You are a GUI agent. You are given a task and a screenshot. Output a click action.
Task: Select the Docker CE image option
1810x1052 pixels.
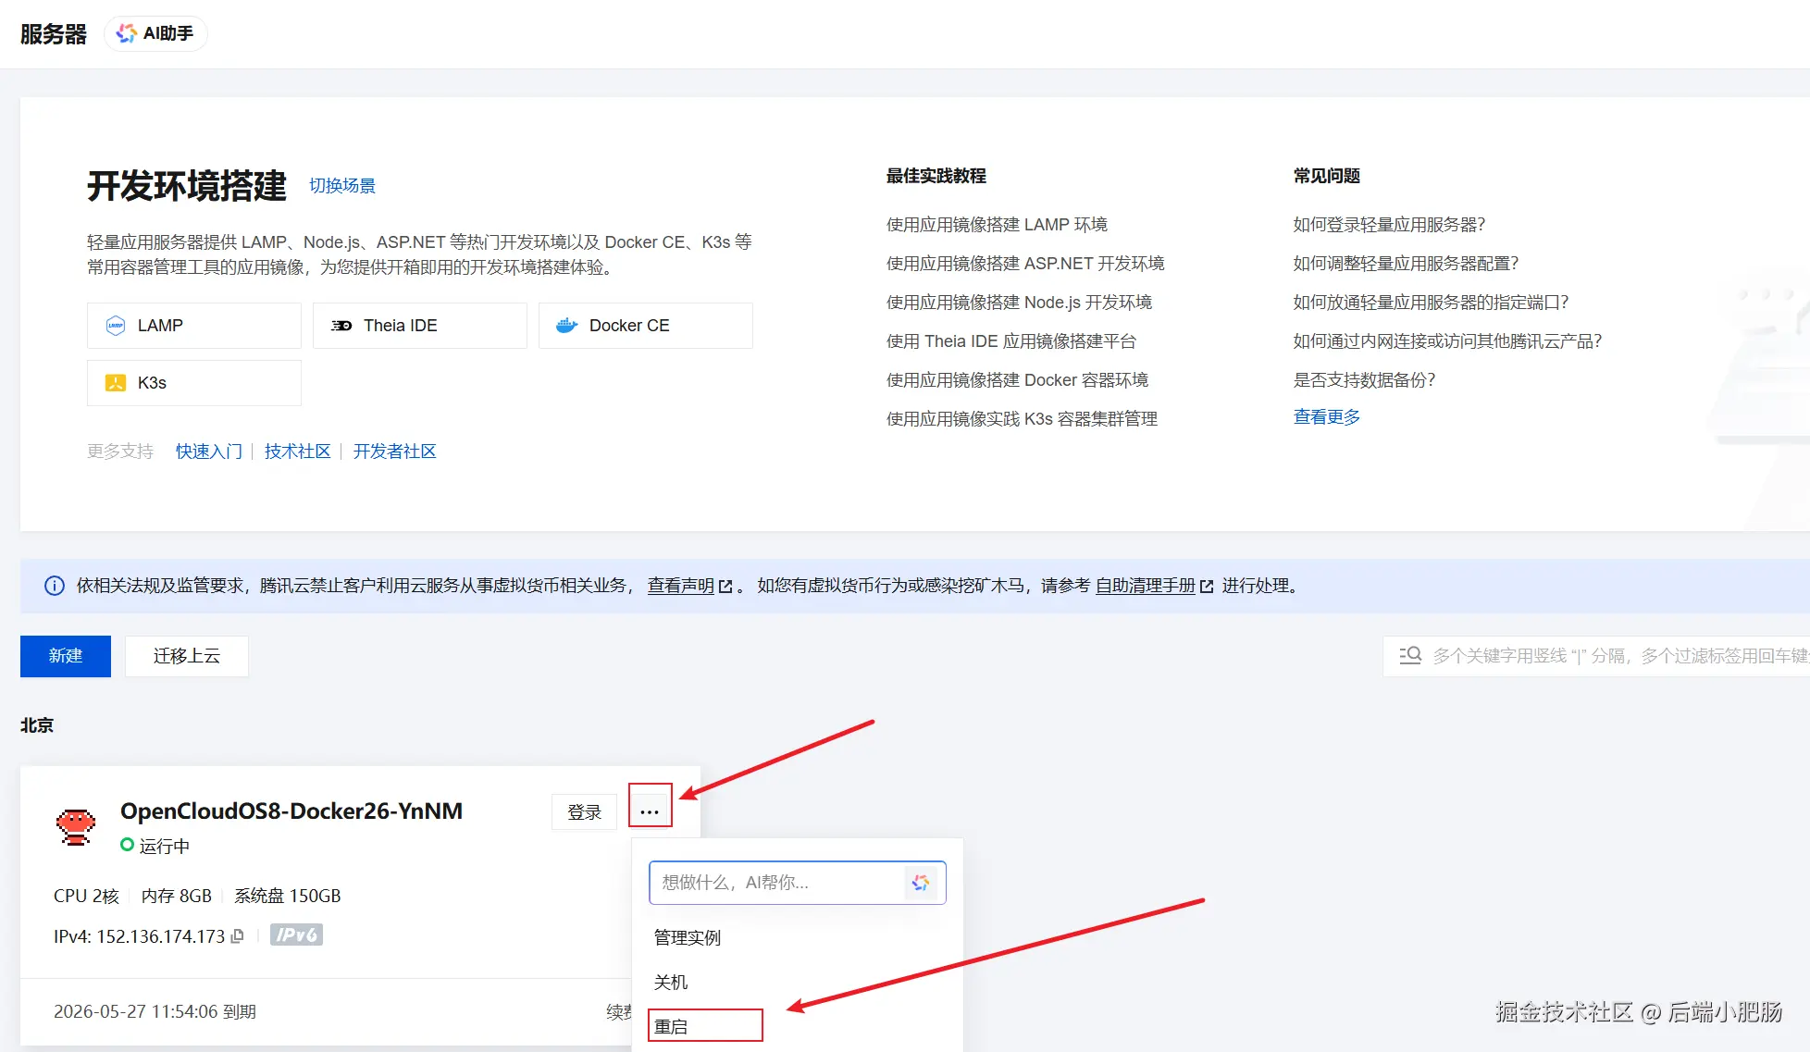point(645,326)
